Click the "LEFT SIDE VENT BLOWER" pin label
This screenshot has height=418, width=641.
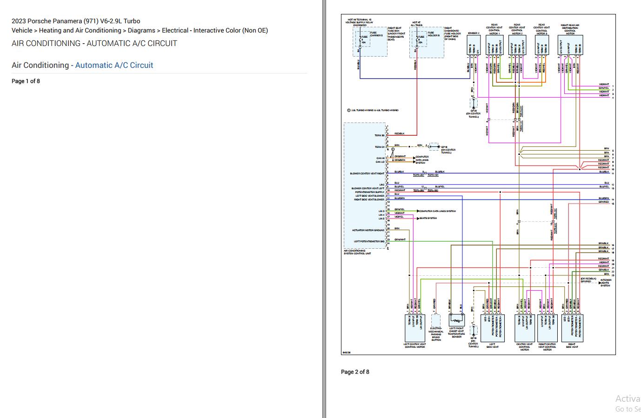[370, 196]
